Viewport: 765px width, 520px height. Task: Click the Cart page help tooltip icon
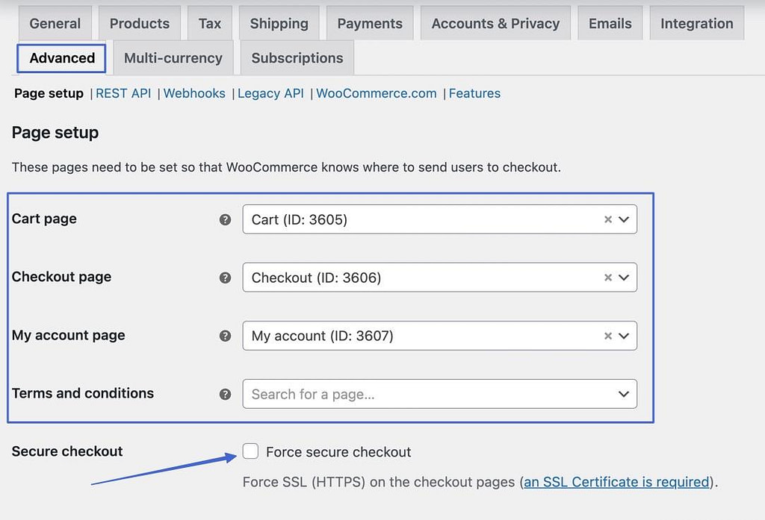(x=225, y=219)
